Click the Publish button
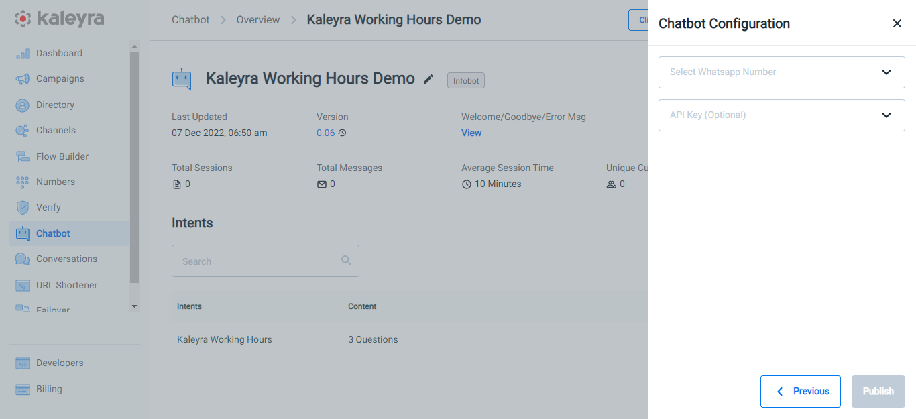 [x=878, y=392]
